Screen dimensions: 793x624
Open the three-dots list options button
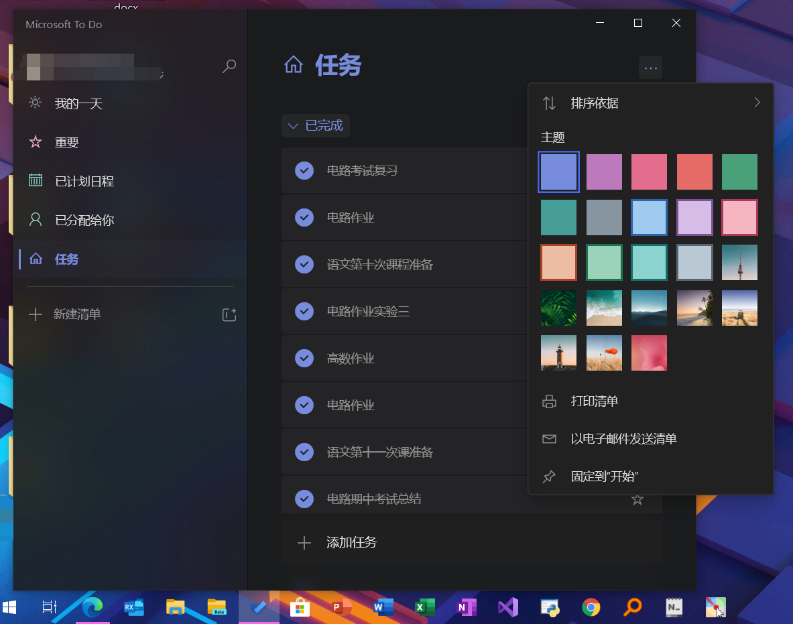(650, 68)
